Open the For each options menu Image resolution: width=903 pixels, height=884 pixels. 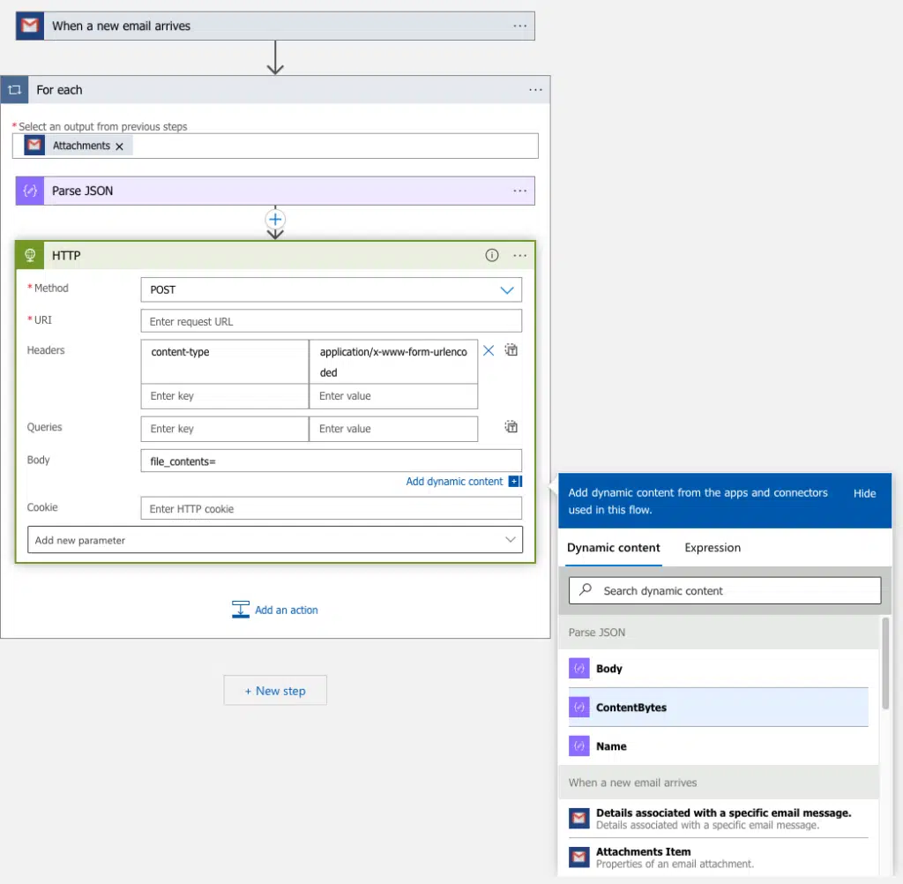(x=535, y=90)
